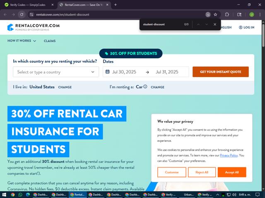Click Customise cookie preferences button

[x=172, y=172]
